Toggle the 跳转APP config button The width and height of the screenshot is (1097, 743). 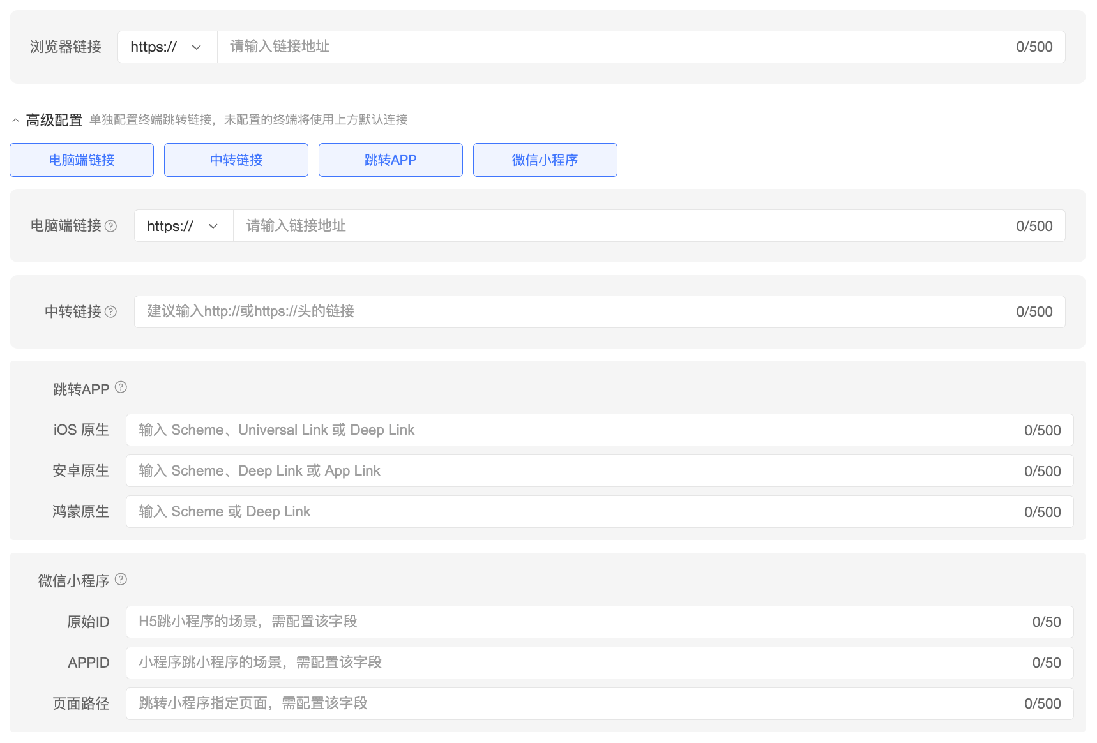(391, 160)
